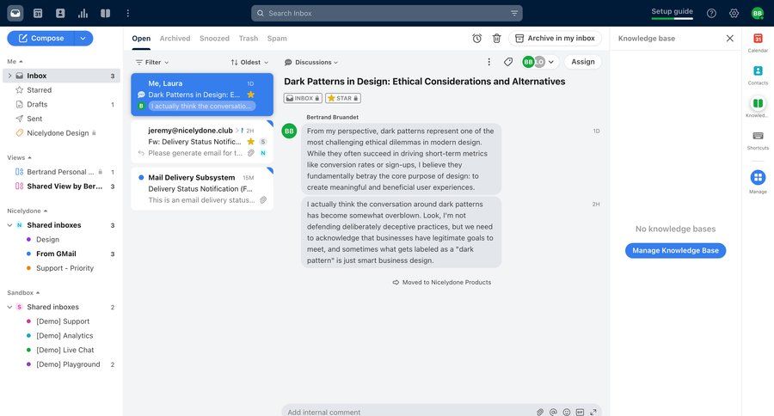Select the Open tab
Image resolution: width=774 pixels, height=416 pixels.
point(141,38)
